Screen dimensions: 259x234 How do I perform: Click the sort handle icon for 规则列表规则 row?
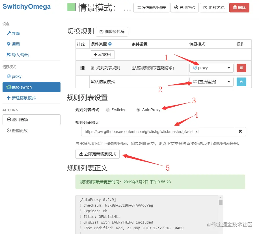coord(83,68)
